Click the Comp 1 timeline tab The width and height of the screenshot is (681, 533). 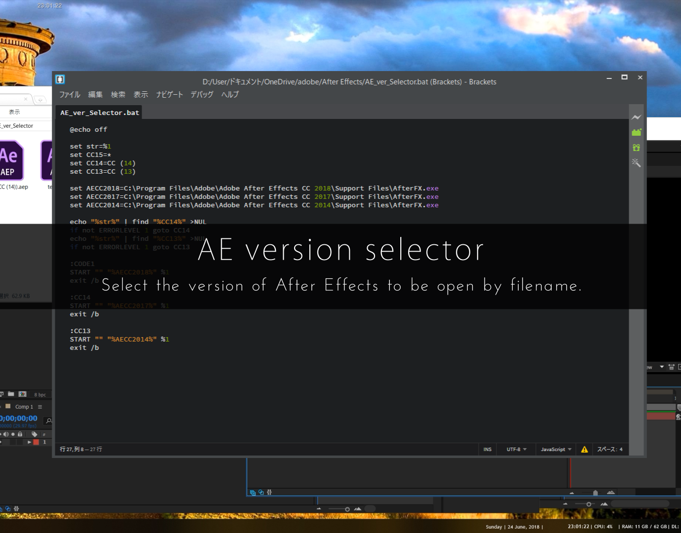coord(24,407)
